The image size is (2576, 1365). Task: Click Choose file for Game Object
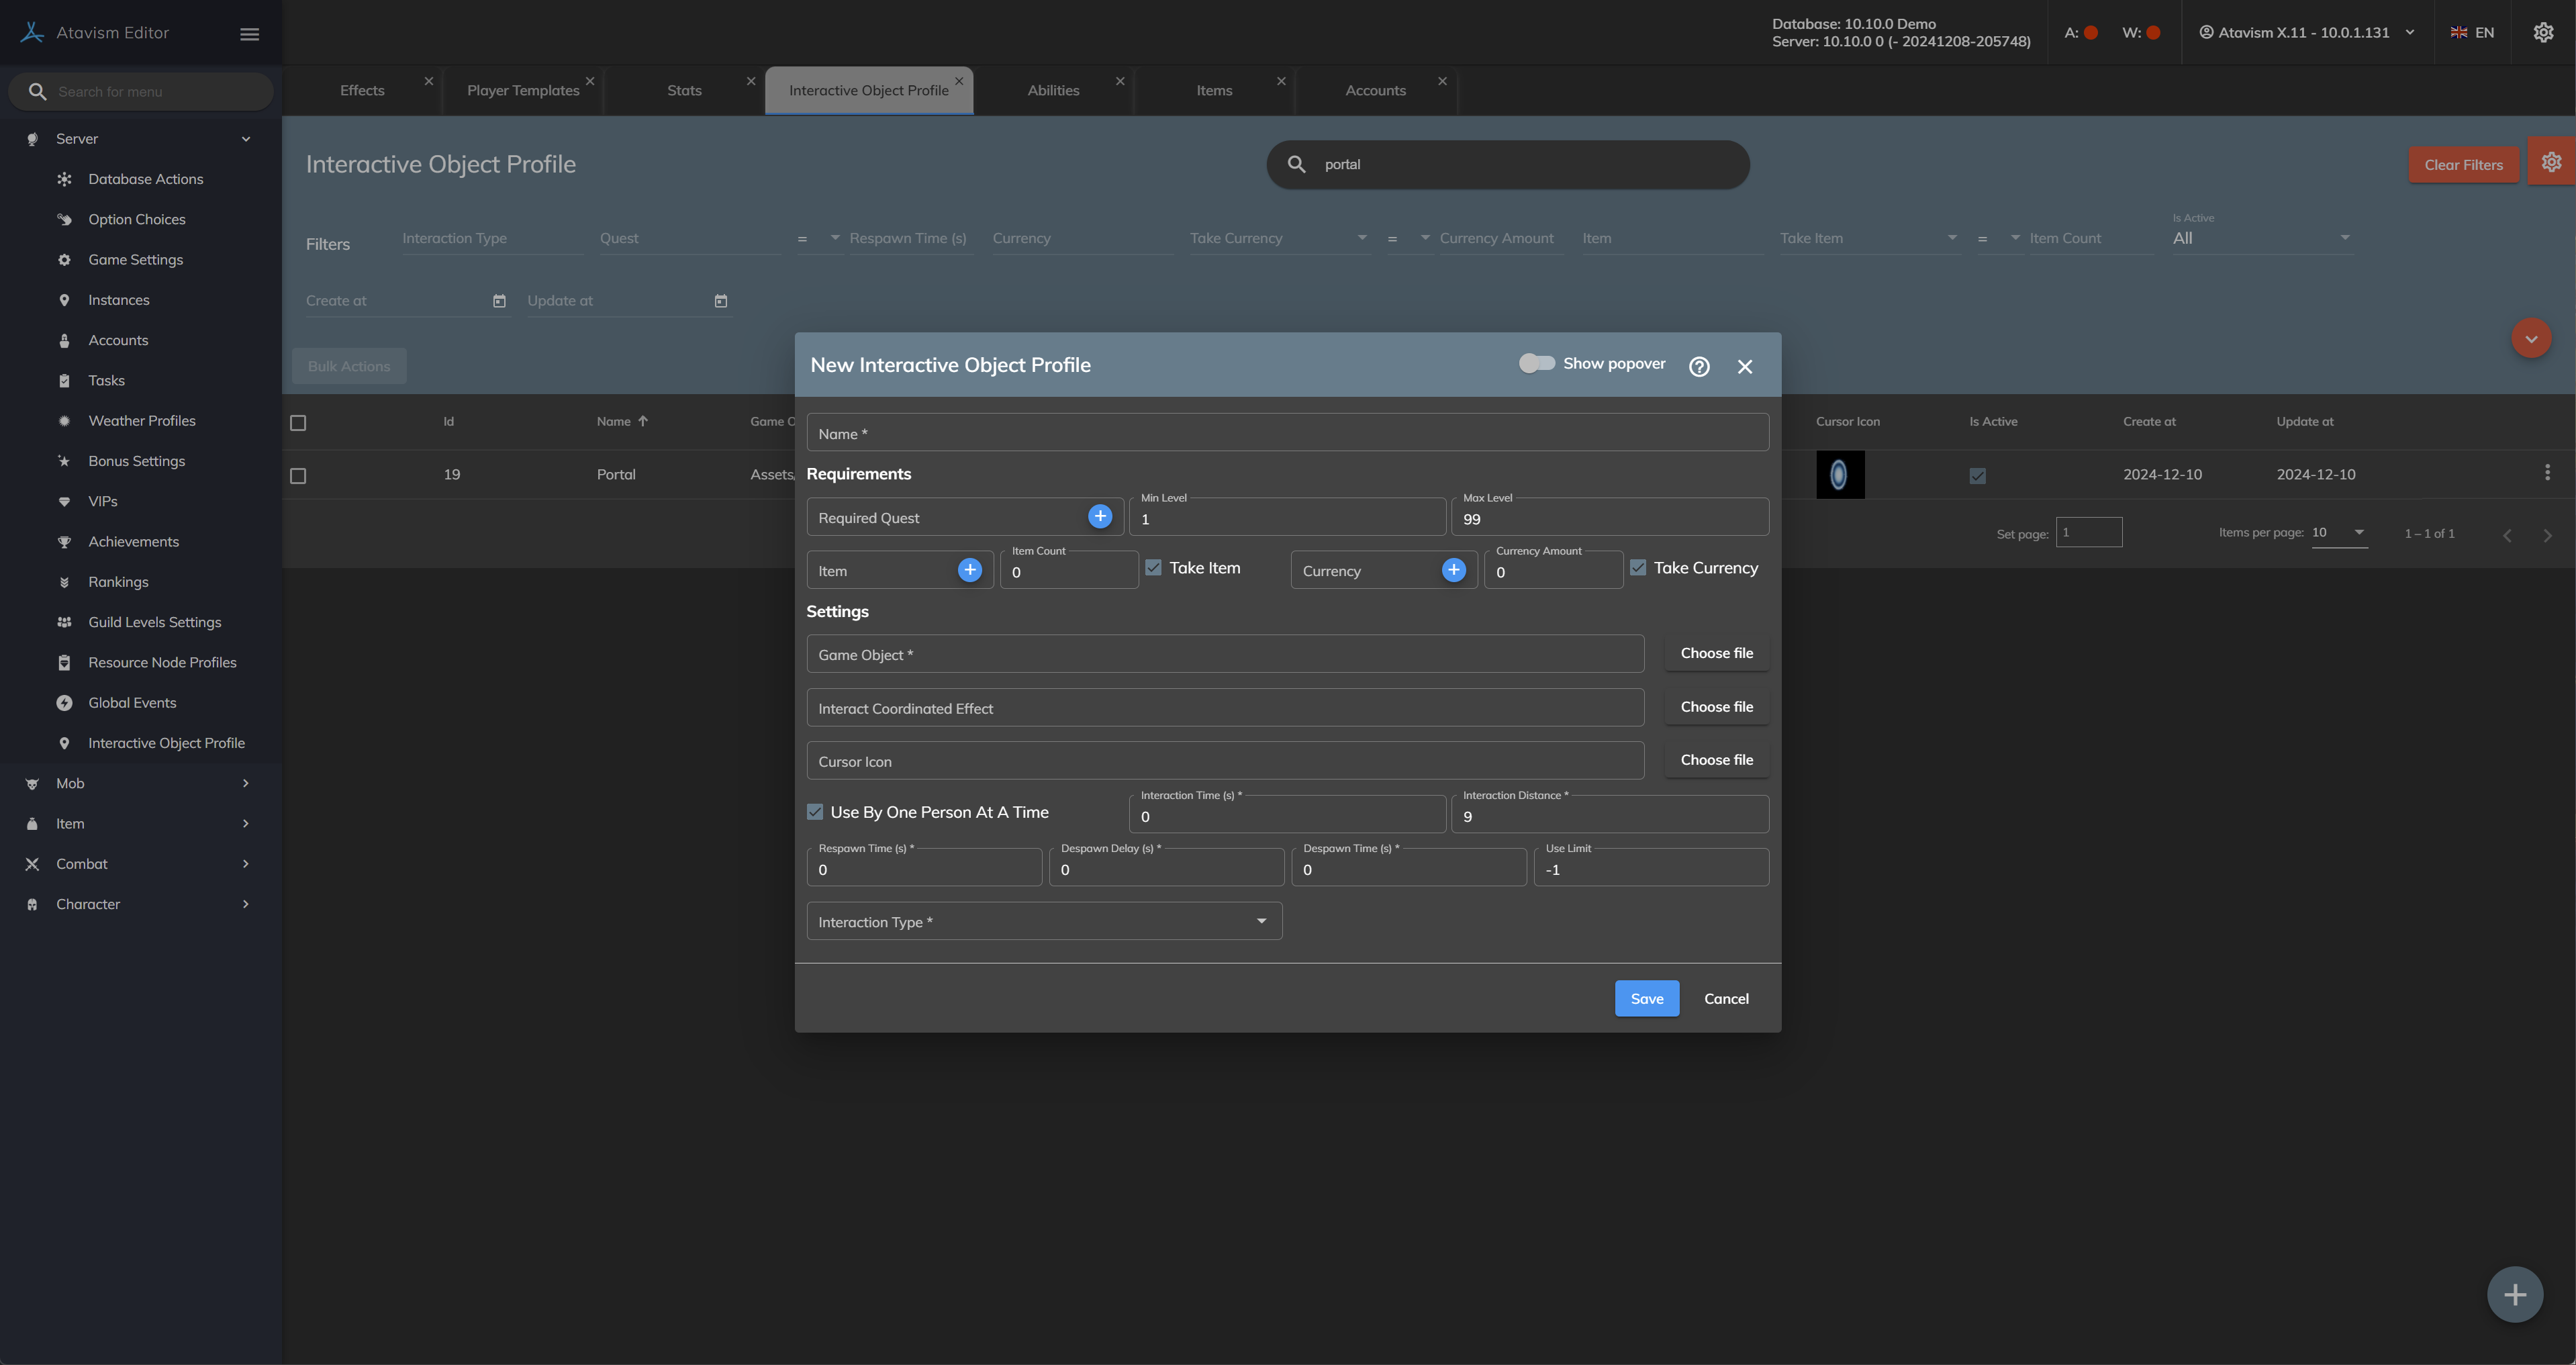[1716, 653]
